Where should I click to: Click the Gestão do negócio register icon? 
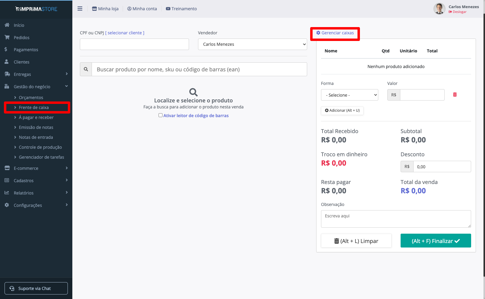pyautogui.click(x=7, y=86)
